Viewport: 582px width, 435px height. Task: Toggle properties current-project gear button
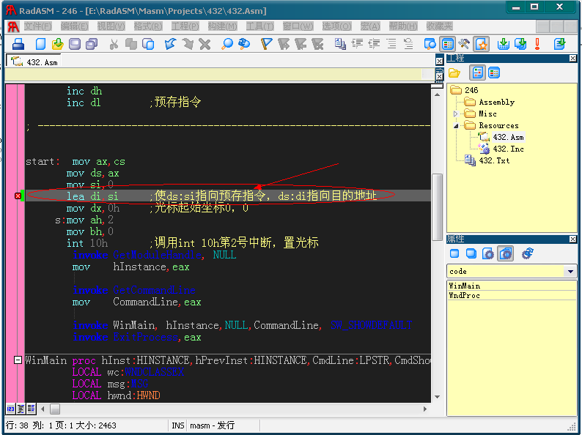click(x=505, y=254)
